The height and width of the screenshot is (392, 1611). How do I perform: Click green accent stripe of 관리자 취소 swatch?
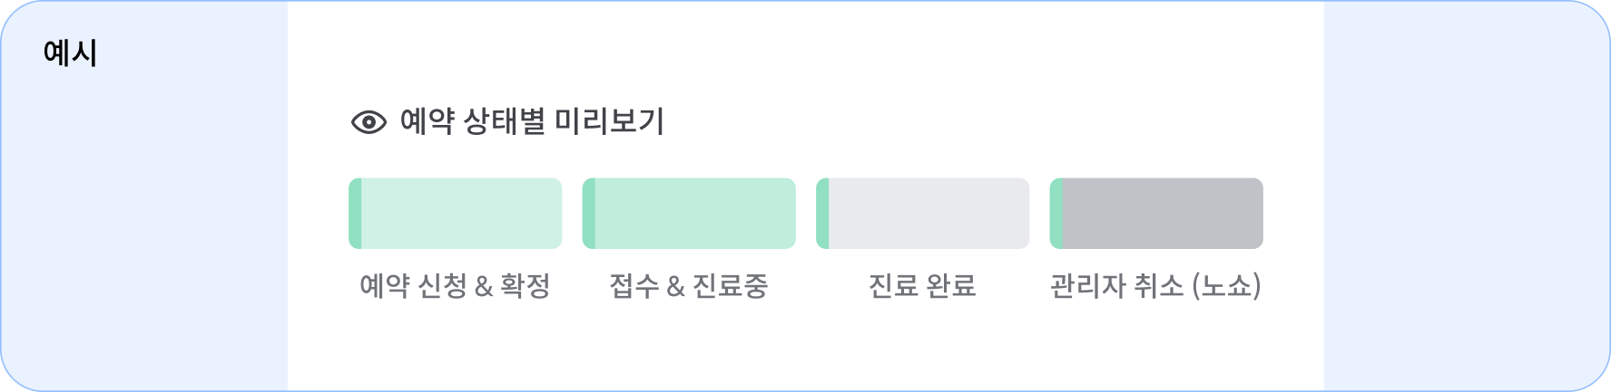point(1056,214)
